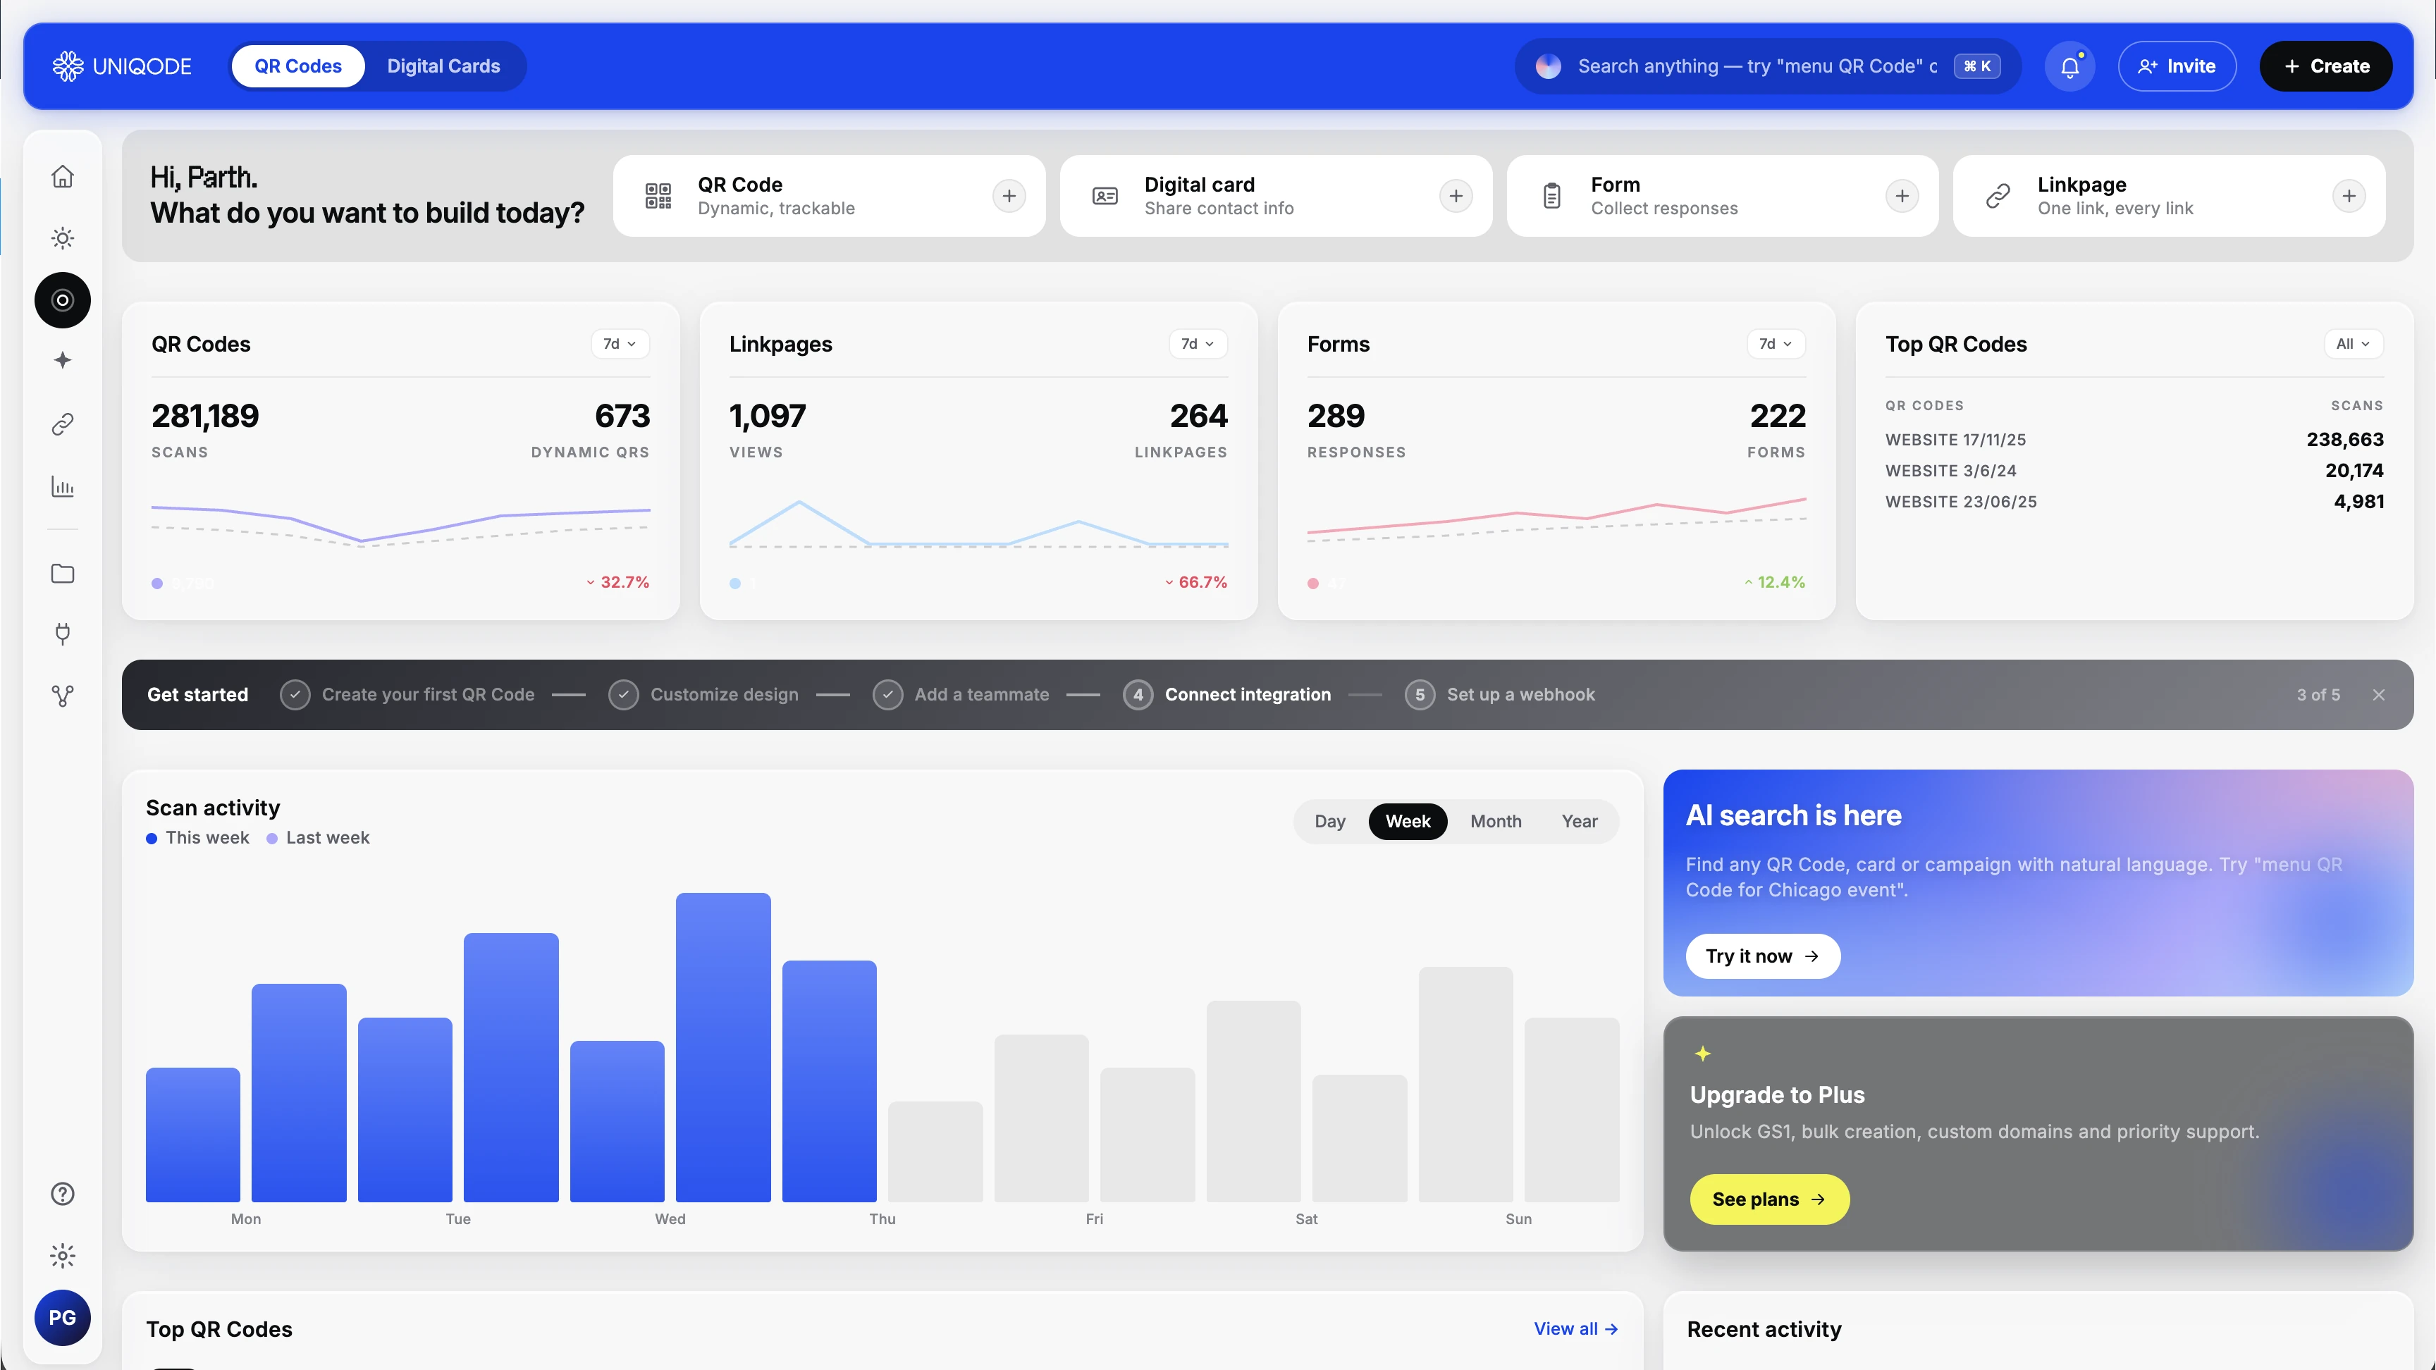Click the 3 of 5 progress indicator
The image size is (2436, 1370).
point(2318,695)
